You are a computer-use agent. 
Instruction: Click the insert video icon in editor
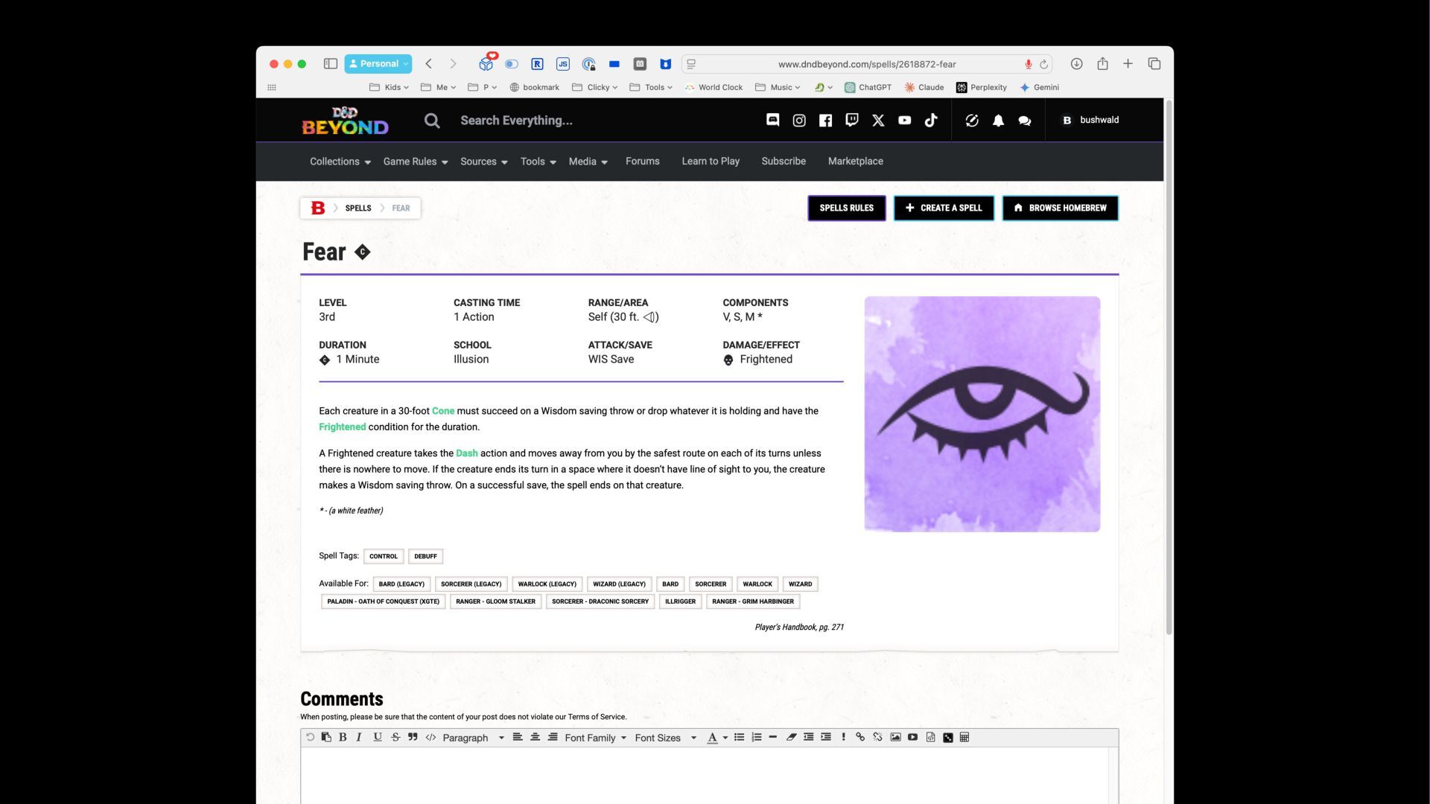pos(912,737)
